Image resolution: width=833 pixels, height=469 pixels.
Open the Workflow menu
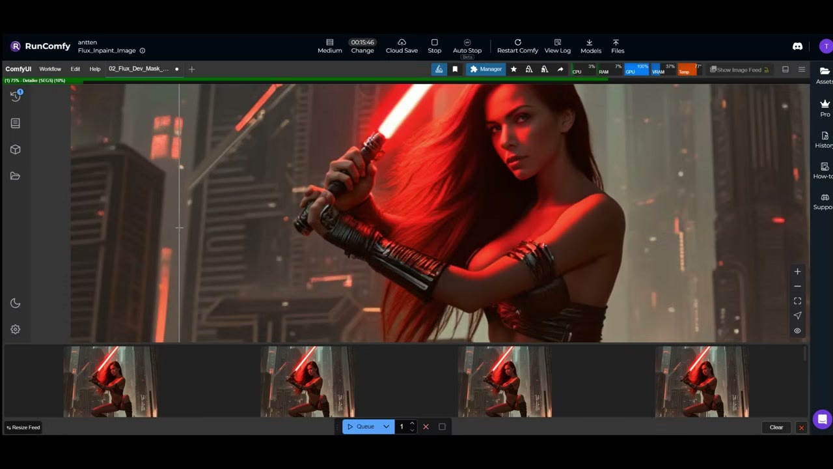click(50, 69)
